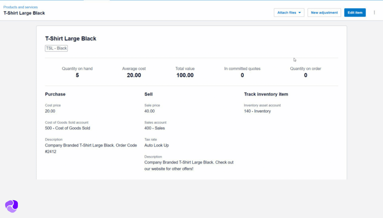Click the Total value amount 100.00
Image resolution: width=383 pixels, height=218 pixels.
pos(185,75)
